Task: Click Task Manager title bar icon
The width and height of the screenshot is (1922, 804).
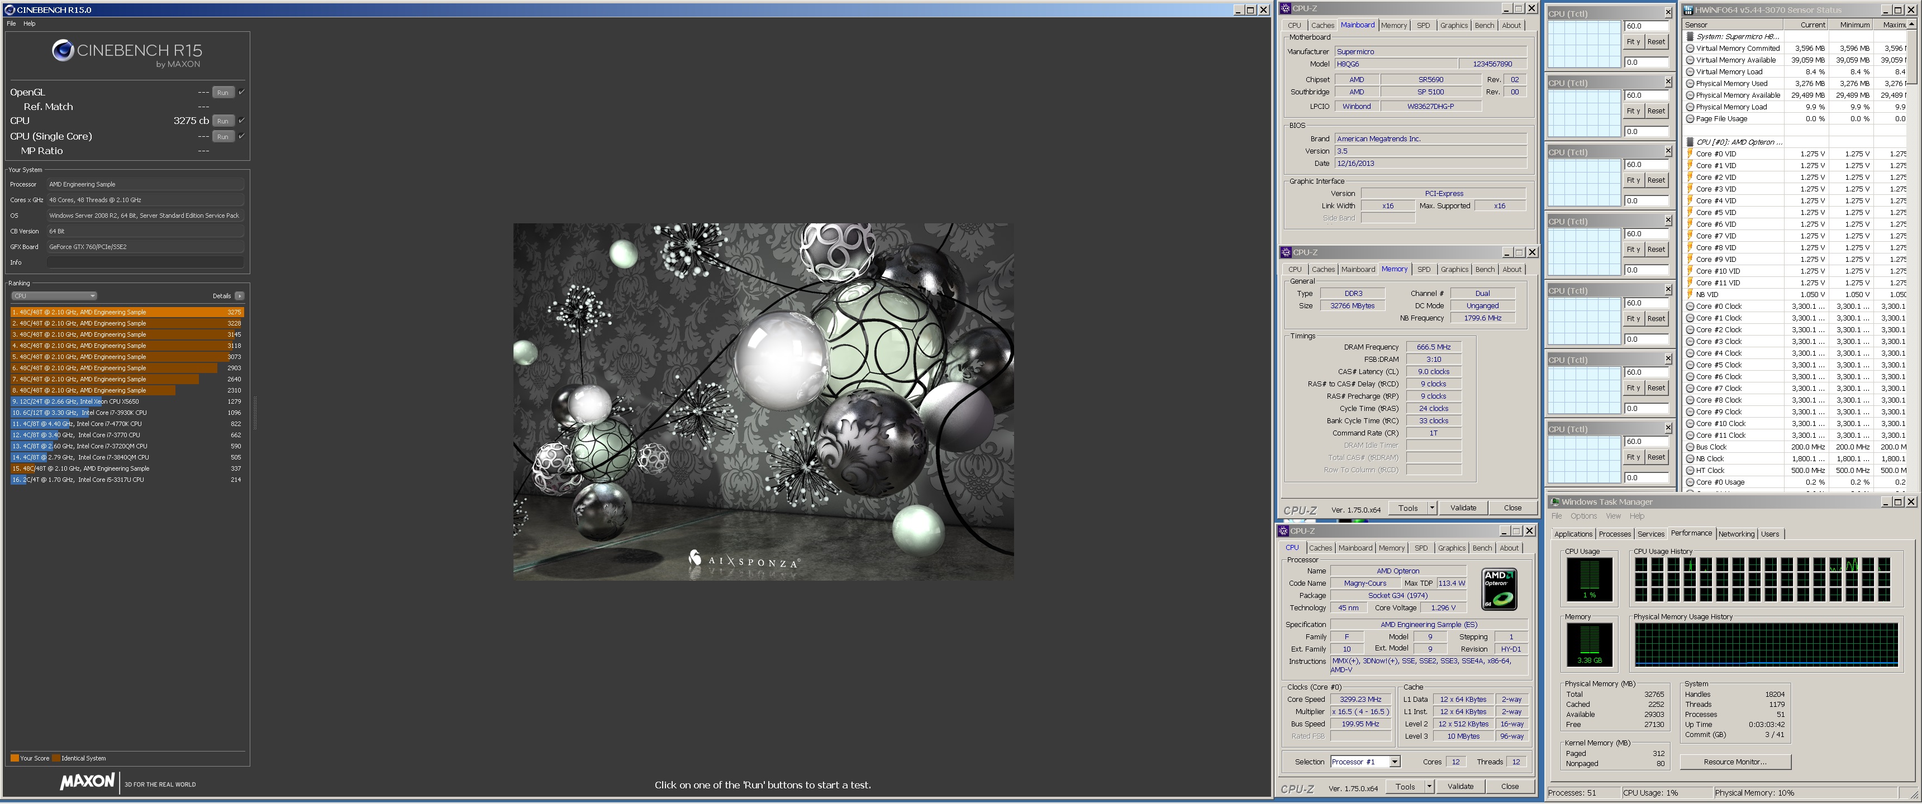Action: pos(1555,502)
